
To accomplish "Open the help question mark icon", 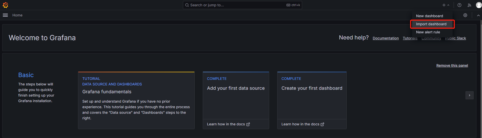I will tap(459, 5).
